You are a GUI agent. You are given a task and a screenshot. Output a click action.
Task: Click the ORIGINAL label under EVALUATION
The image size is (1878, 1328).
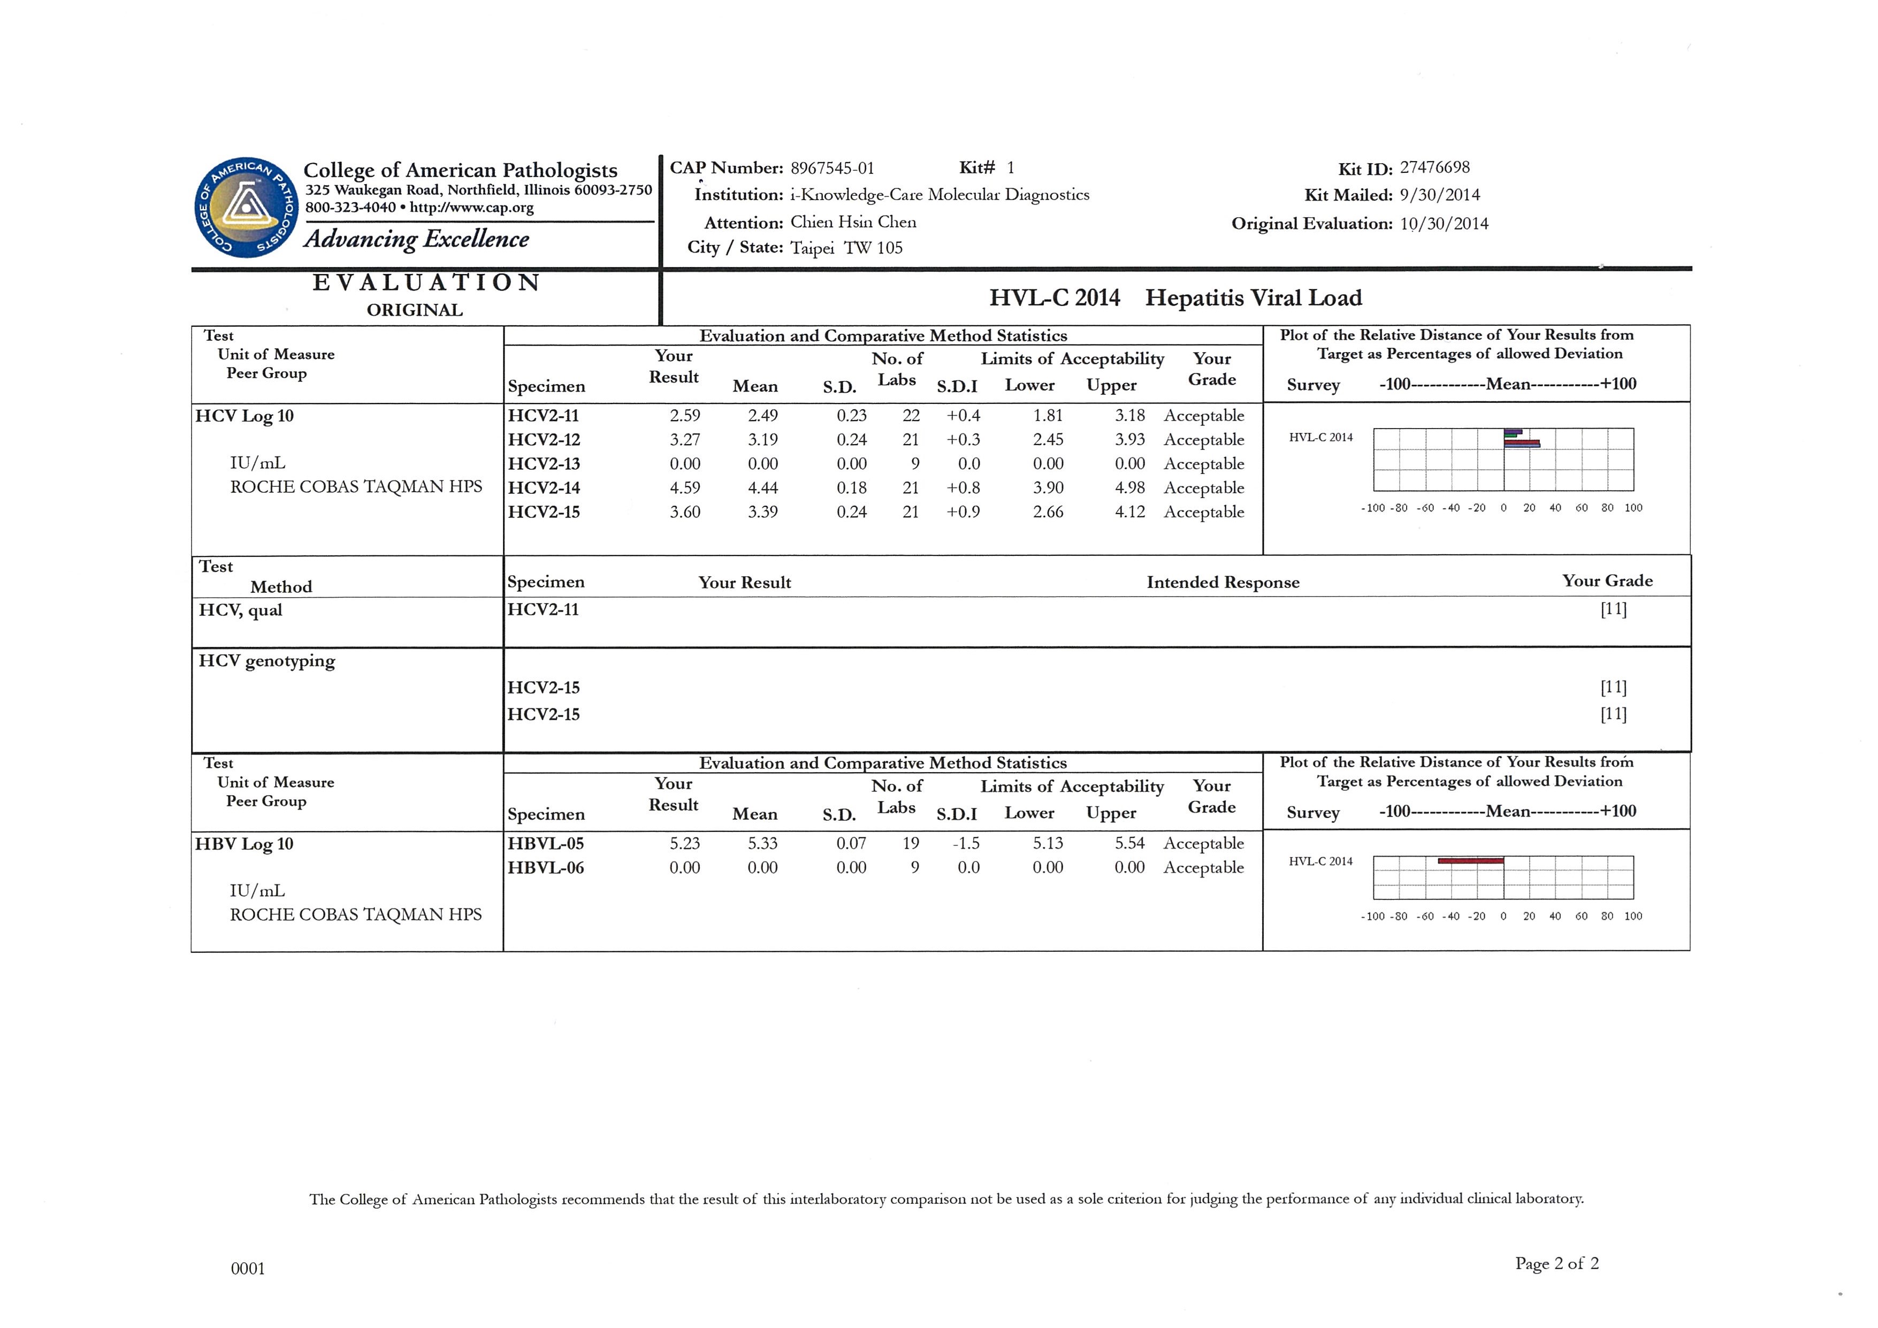click(415, 310)
